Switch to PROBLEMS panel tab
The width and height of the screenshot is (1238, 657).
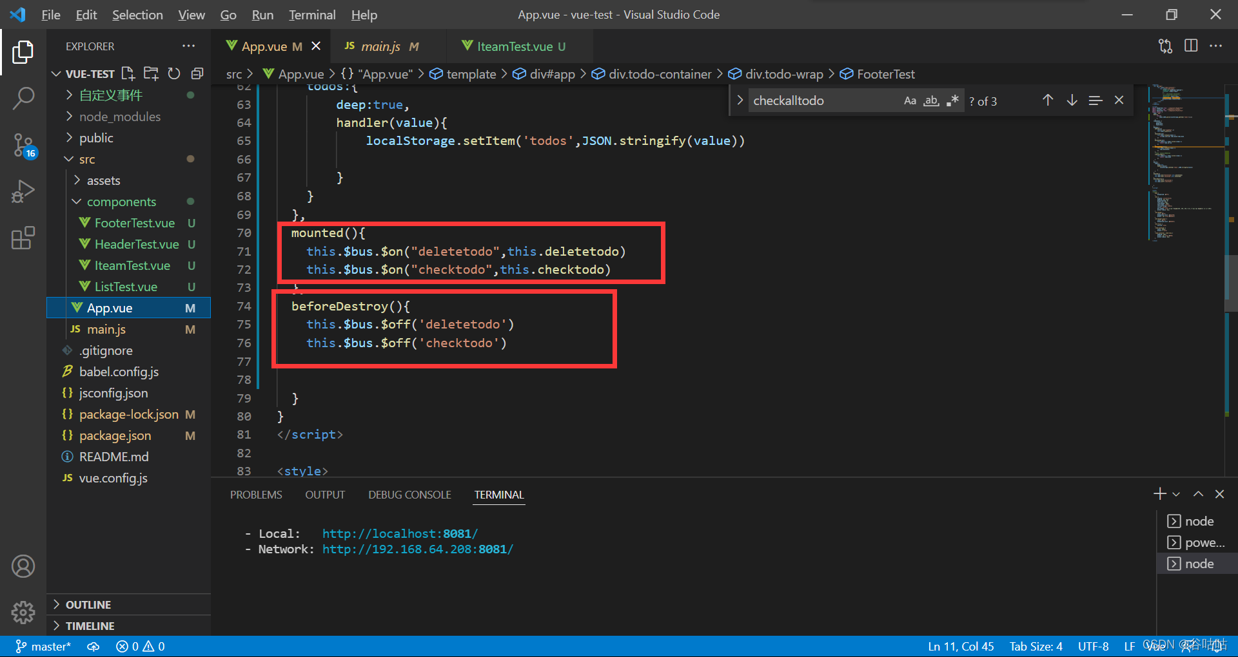click(x=256, y=495)
